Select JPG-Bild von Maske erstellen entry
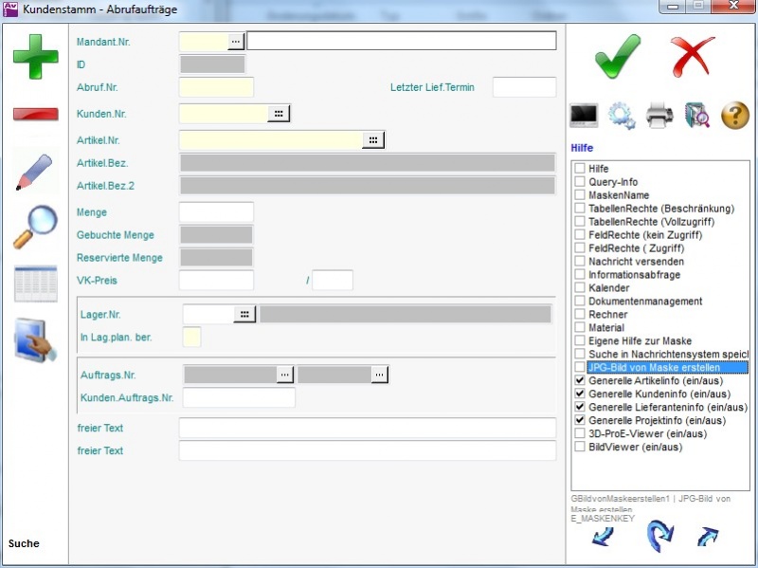This screenshot has width=758, height=568. (x=653, y=367)
